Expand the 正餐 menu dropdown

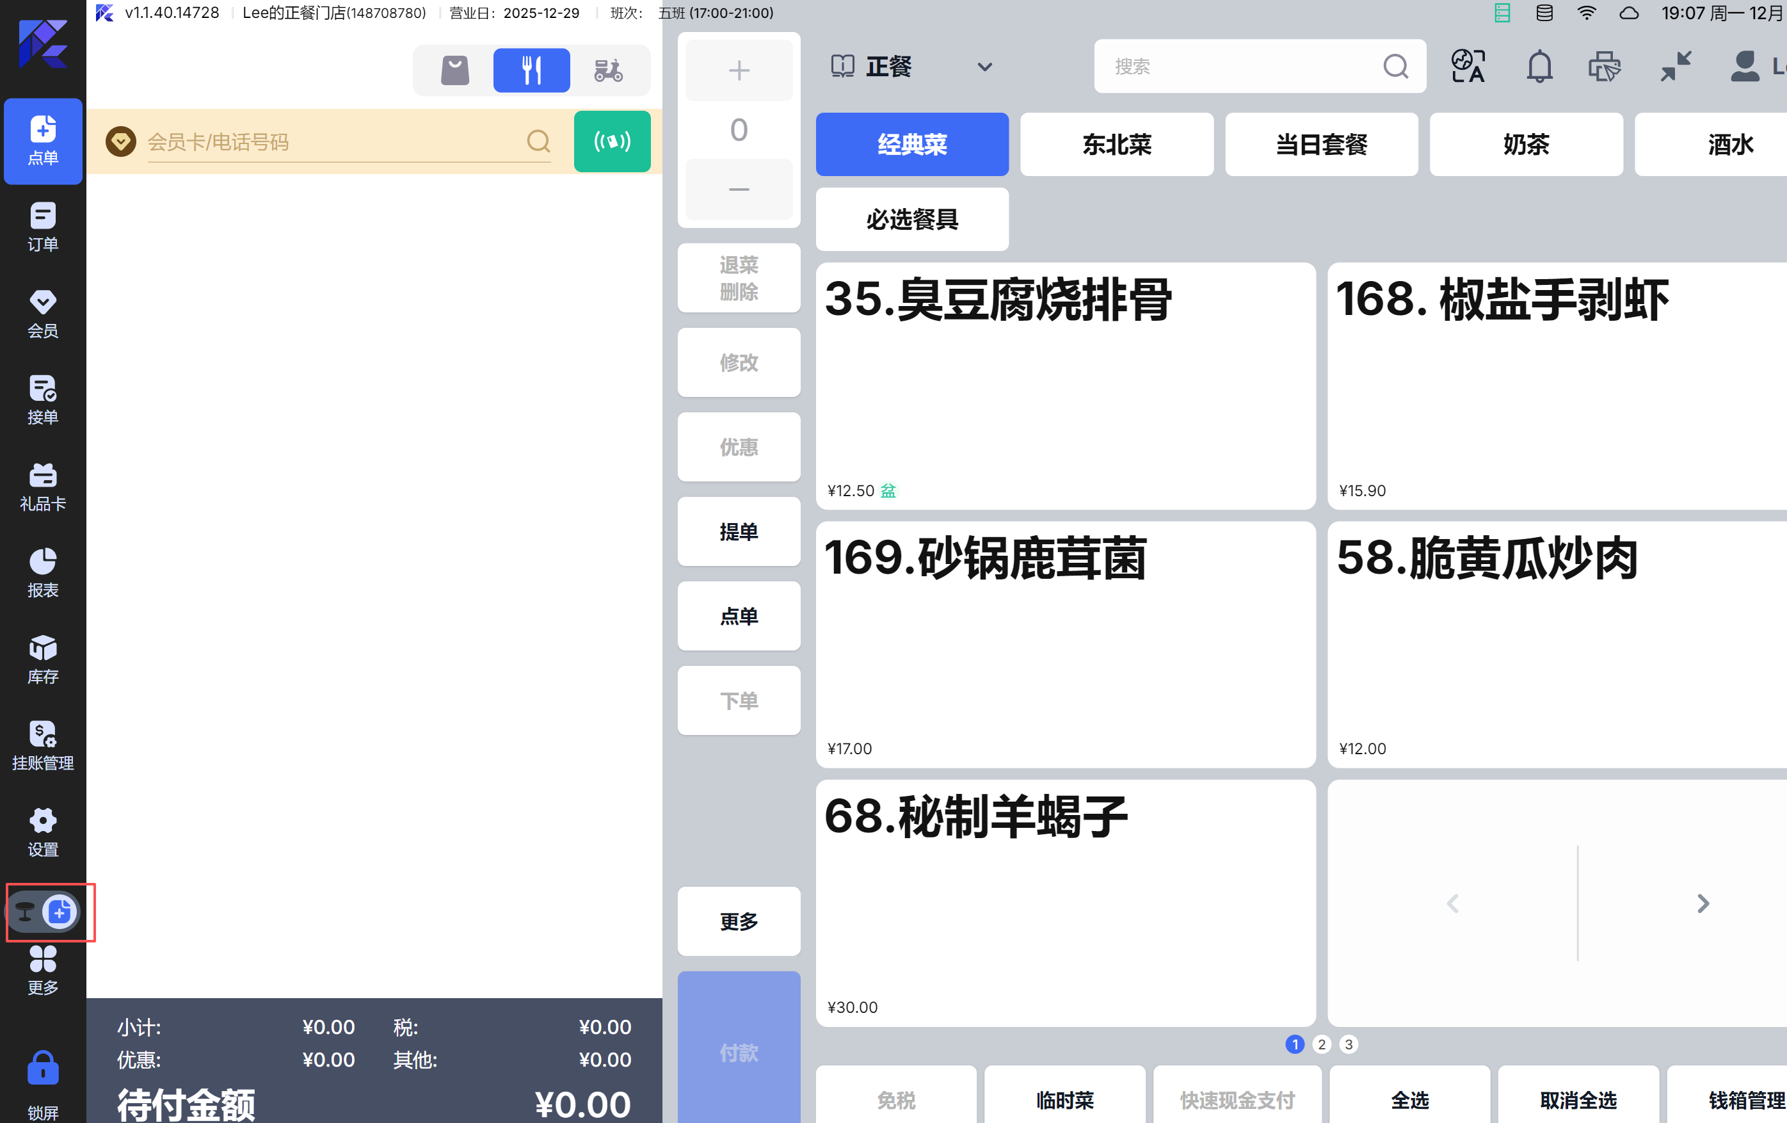pyautogui.click(x=984, y=67)
